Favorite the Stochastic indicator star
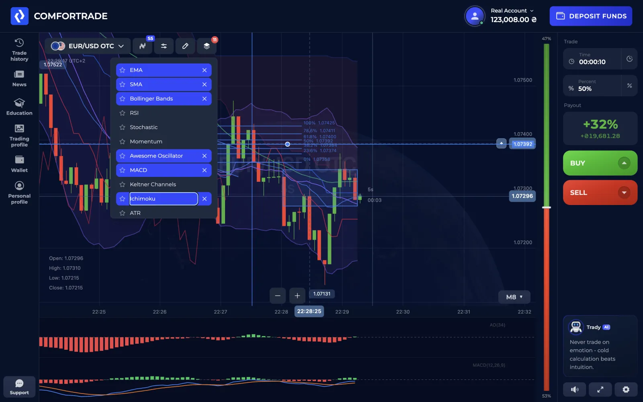The width and height of the screenshot is (643, 402). (123, 127)
